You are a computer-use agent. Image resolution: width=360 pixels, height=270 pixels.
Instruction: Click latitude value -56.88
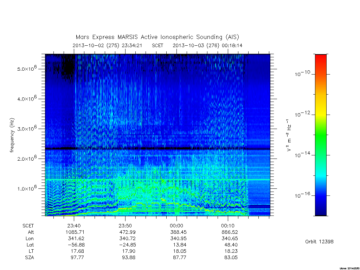pos(76,245)
